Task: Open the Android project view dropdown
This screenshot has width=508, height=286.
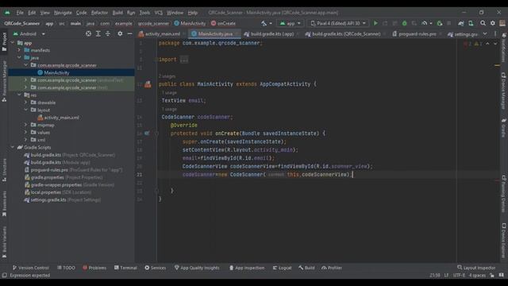Action: click(29, 33)
